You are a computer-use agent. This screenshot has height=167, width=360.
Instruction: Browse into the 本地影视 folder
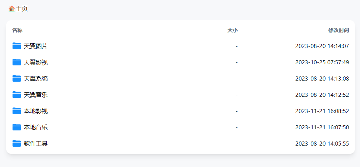(36, 111)
